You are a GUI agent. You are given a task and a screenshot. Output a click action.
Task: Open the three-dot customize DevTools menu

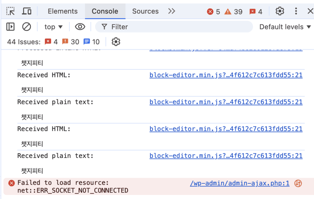pyautogui.click(x=296, y=11)
